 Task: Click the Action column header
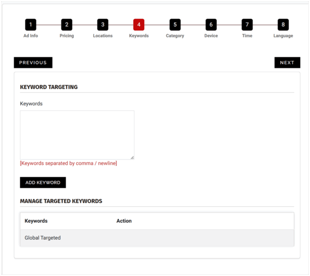click(x=124, y=221)
